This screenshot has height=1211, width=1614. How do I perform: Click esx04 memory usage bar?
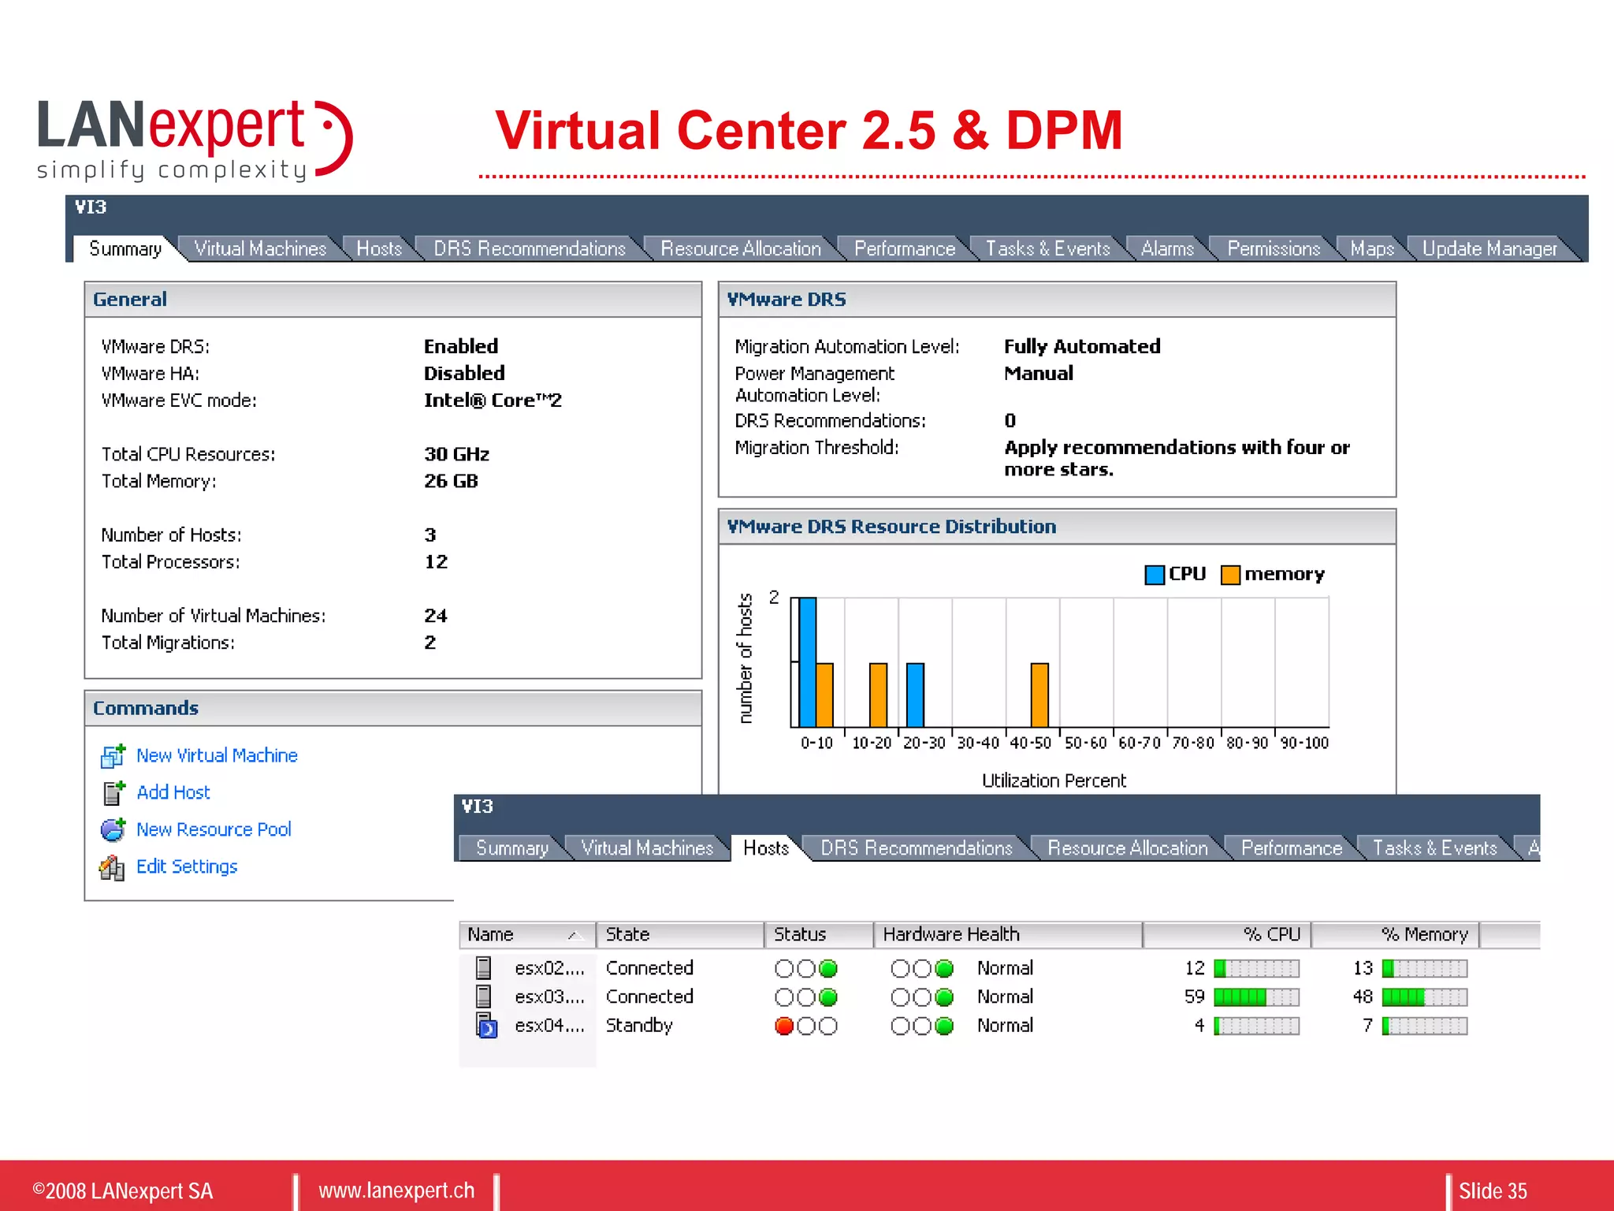click(1425, 1026)
